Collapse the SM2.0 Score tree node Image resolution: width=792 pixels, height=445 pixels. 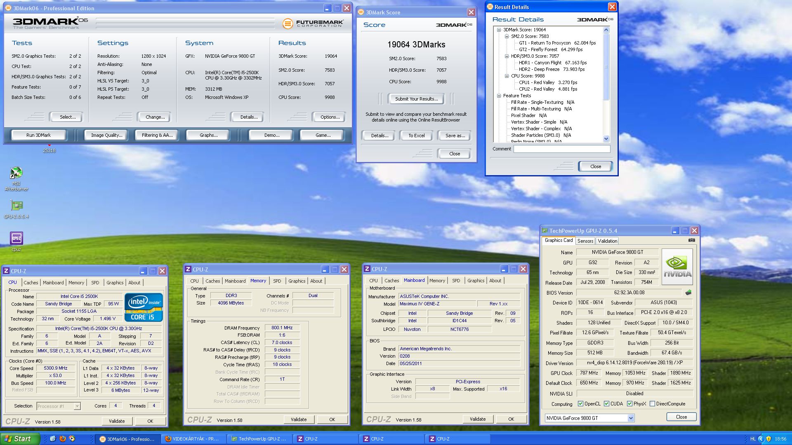coord(507,36)
